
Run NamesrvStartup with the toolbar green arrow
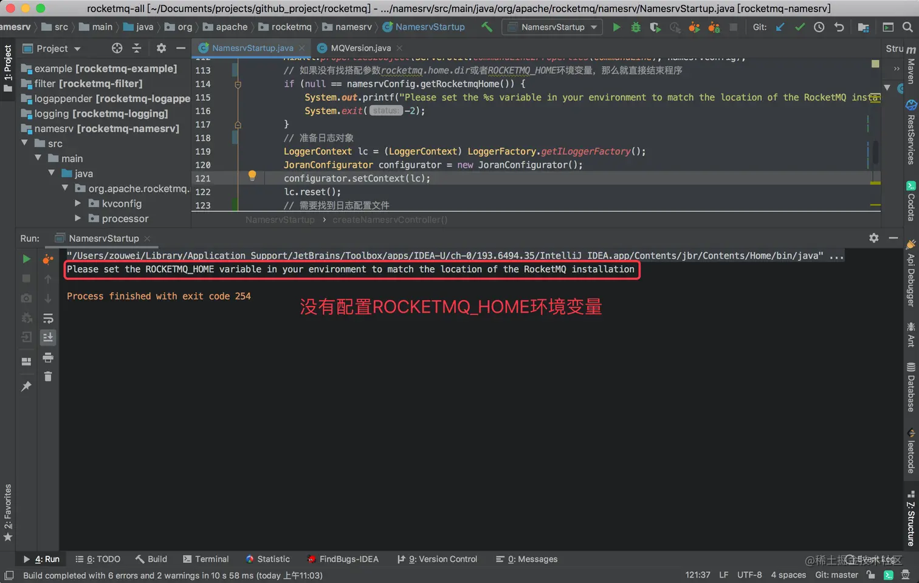(x=616, y=27)
